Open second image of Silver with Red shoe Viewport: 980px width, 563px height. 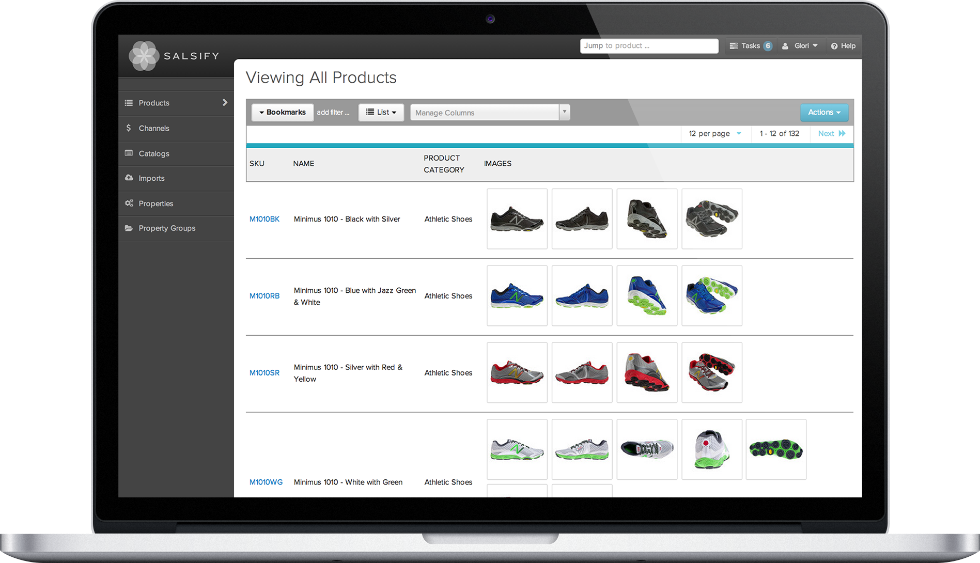pyautogui.click(x=582, y=373)
